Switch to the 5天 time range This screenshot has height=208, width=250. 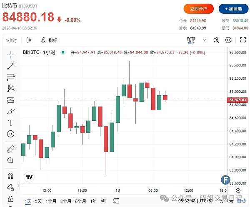pyautogui.click(x=38, y=201)
